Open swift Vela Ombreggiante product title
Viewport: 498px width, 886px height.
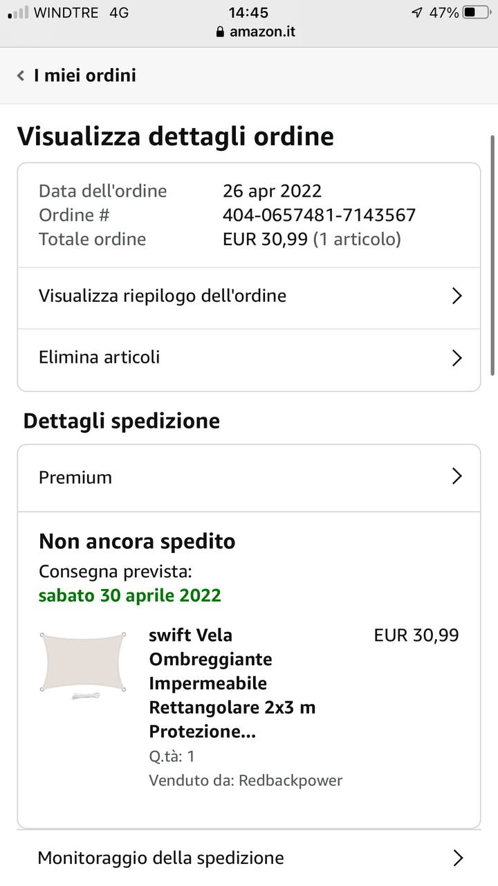pyautogui.click(x=212, y=683)
